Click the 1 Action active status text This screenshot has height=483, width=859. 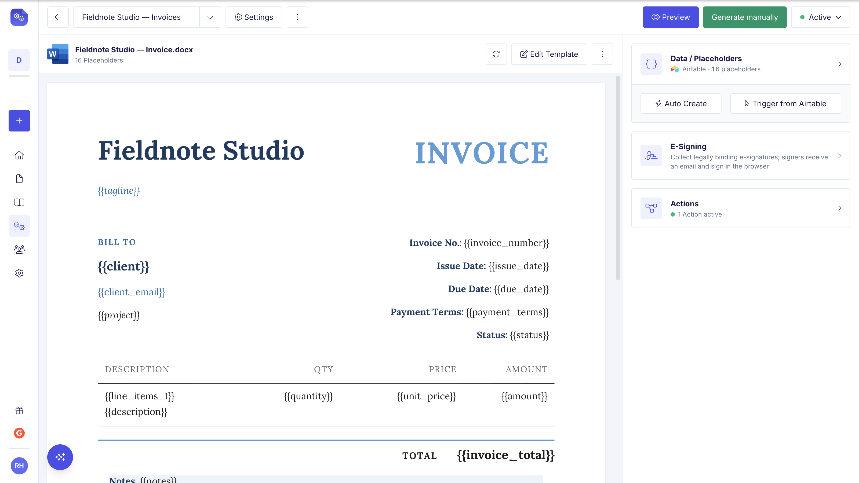tap(700, 214)
